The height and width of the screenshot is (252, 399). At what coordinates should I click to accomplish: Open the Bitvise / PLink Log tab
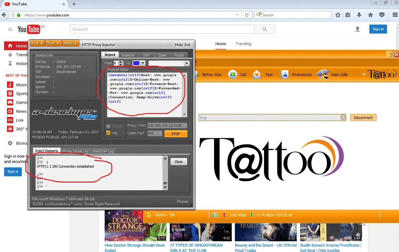pos(75,151)
